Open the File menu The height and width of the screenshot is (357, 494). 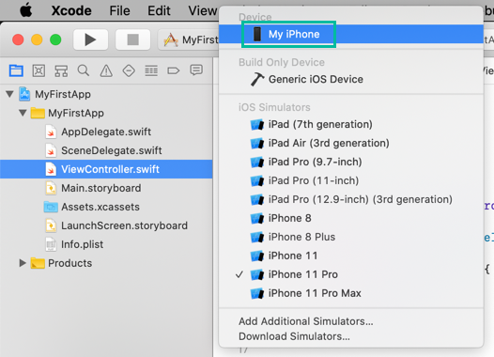(x=119, y=10)
